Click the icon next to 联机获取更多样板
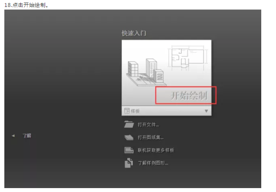This screenshot has height=192, width=276. pos(129,150)
